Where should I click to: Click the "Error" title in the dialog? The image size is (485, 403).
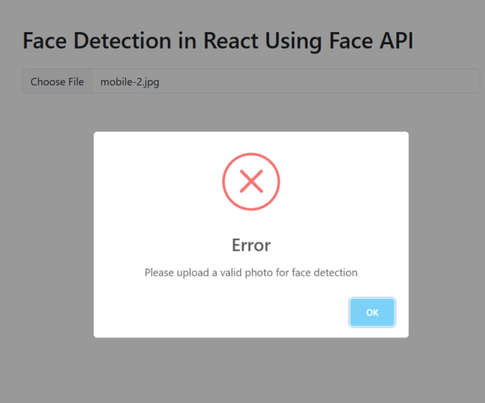(251, 244)
